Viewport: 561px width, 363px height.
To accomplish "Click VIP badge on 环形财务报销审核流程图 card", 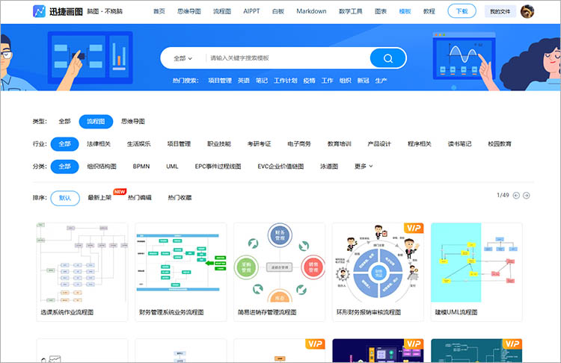I will click(x=414, y=228).
